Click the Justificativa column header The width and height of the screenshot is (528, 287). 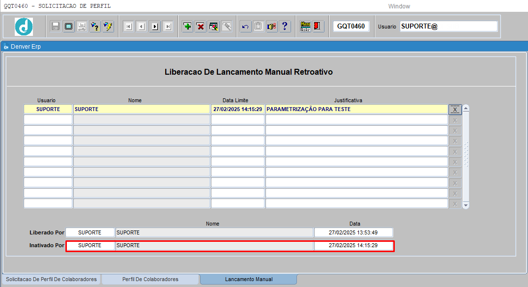coord(348,100)
